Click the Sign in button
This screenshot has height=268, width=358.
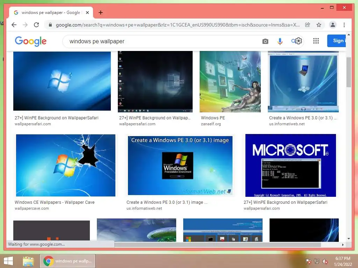(337, 41)
